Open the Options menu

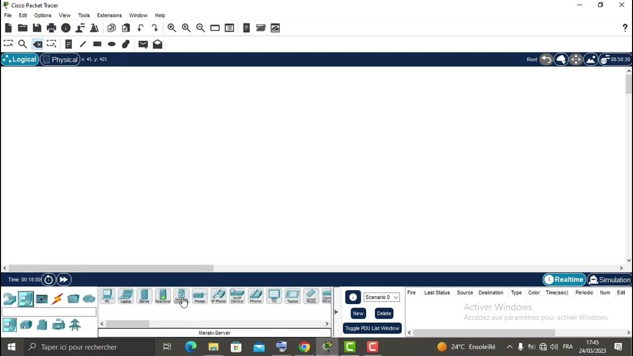[x=43, y=15]
